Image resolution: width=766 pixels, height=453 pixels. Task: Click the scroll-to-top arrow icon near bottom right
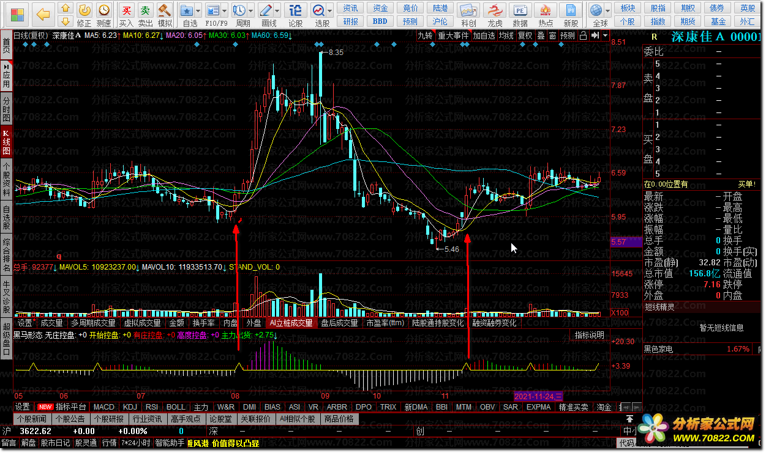(629, 419)
